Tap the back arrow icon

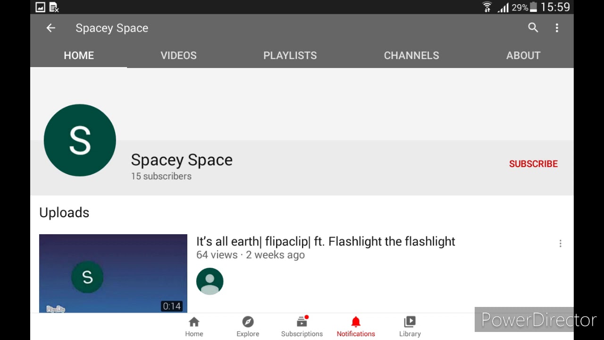(50, 28)
